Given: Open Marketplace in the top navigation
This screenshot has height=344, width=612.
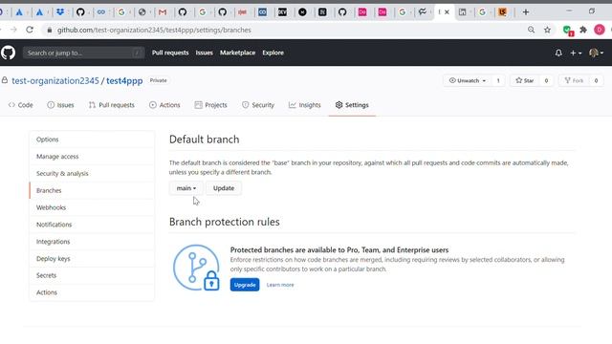Looking at the screenshot, I should coord(237,53).
